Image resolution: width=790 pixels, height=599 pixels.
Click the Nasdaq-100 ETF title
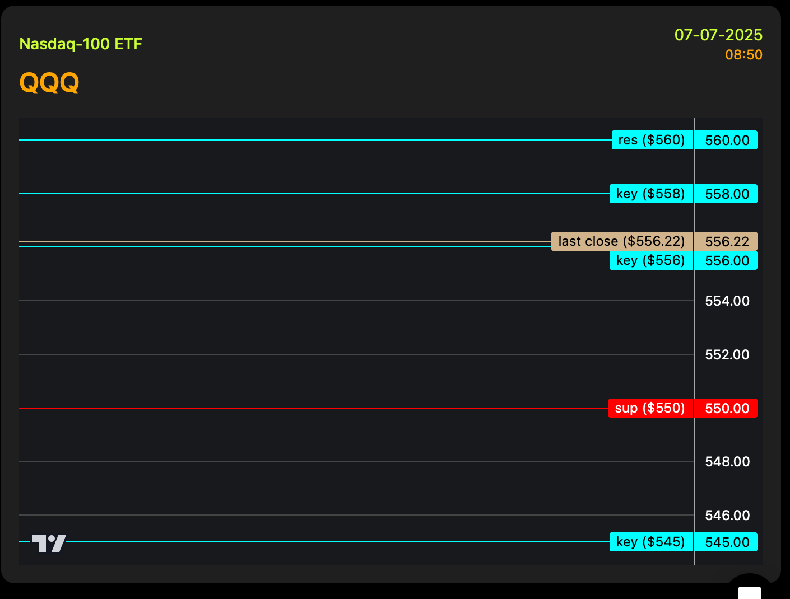pos(81,44)
